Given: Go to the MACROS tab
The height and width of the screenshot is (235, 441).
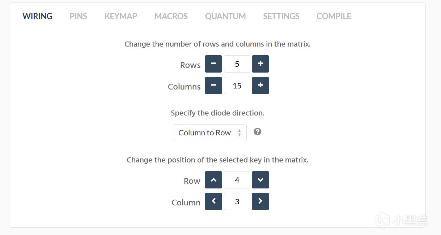Looking at the screenshot, I should coord(171,16).
